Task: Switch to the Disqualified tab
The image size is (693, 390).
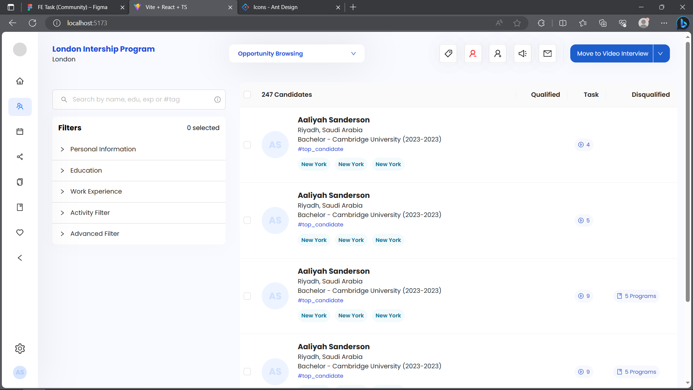Action: point(650,94)
